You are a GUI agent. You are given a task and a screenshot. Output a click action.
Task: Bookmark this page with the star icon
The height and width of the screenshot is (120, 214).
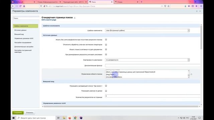[169, 6]
